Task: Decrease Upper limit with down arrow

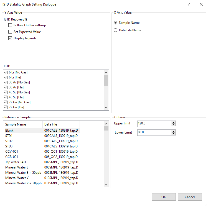Action: tap(174, 125)
